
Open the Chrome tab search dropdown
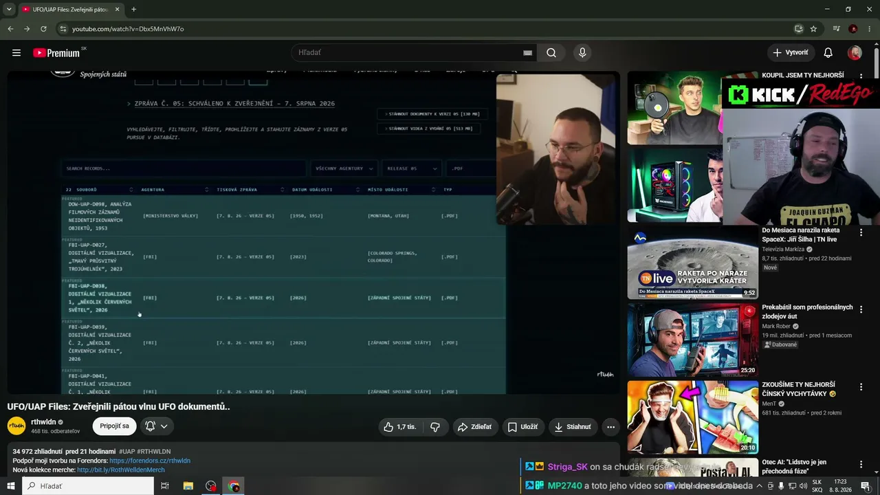pos(9,10)
